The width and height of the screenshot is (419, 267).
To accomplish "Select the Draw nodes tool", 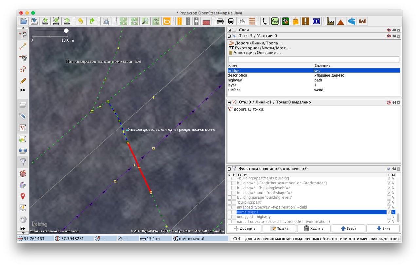I will click(23, 47).
